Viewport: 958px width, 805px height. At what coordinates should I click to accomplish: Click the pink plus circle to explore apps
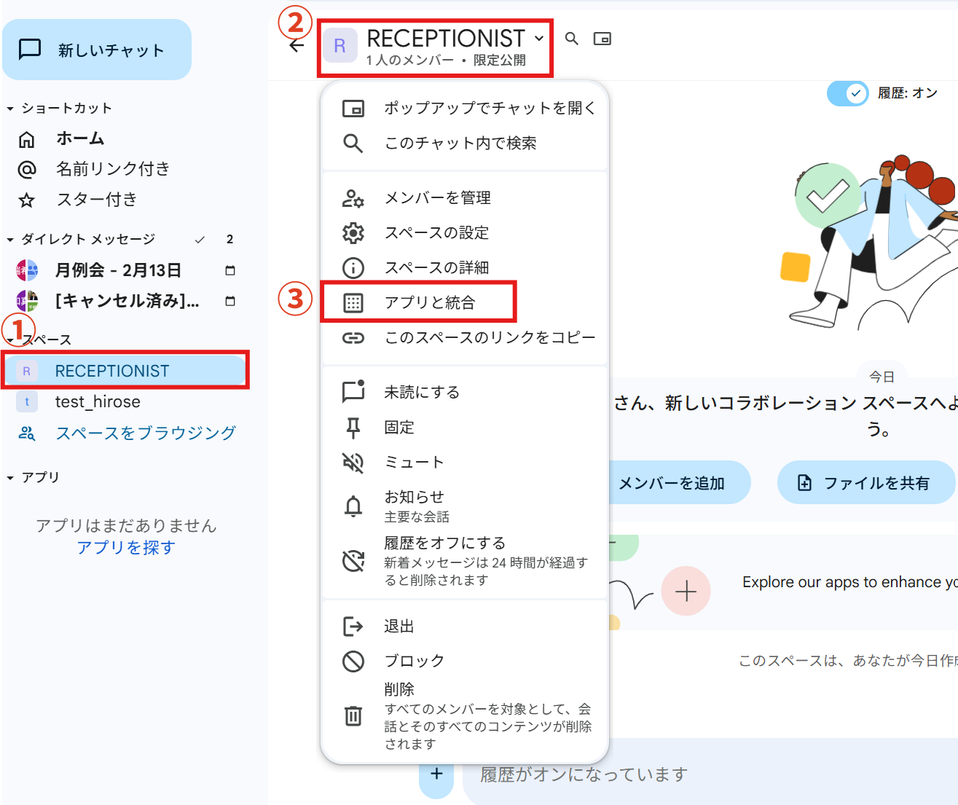point(686,591)
